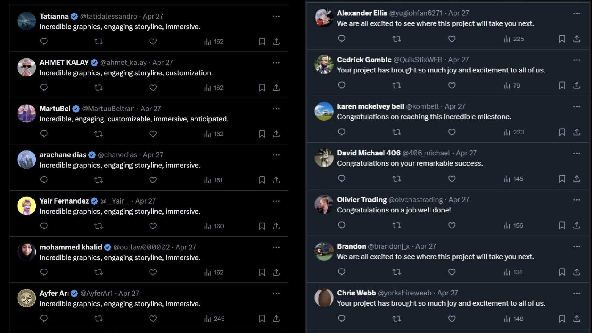Viewport: 592px width, 333px height.
Task: Retweet AHMET KALAY's post
Action: (98, 88)
